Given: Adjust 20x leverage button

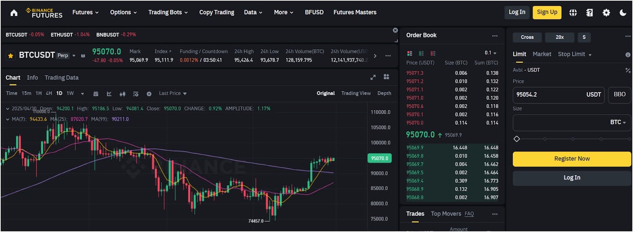Looking at the screenshot, I should pos(559,37).
